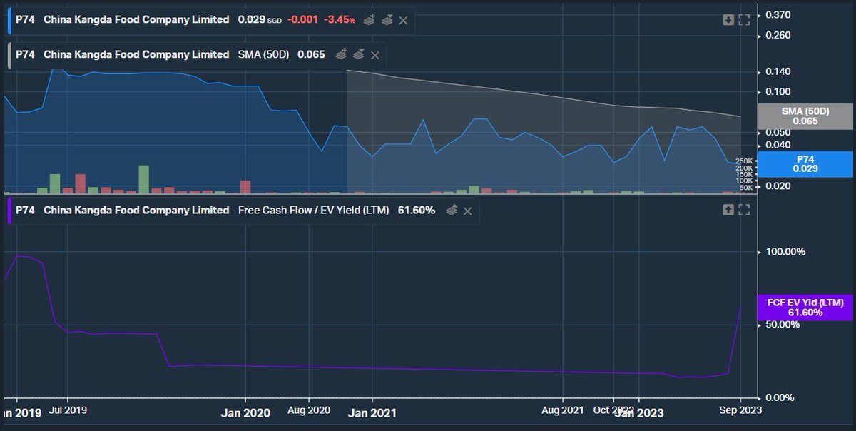Click the 0.140 price axis value

pyautogui.click(x=778, y=71)
